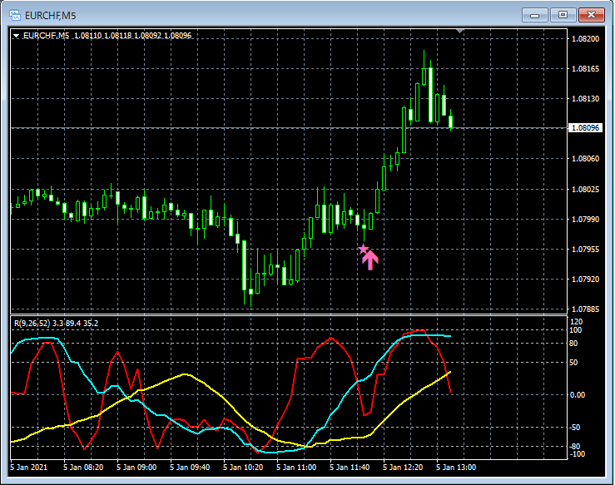Click the 5 Jan 2021 date label

click(x=31, y=468)
